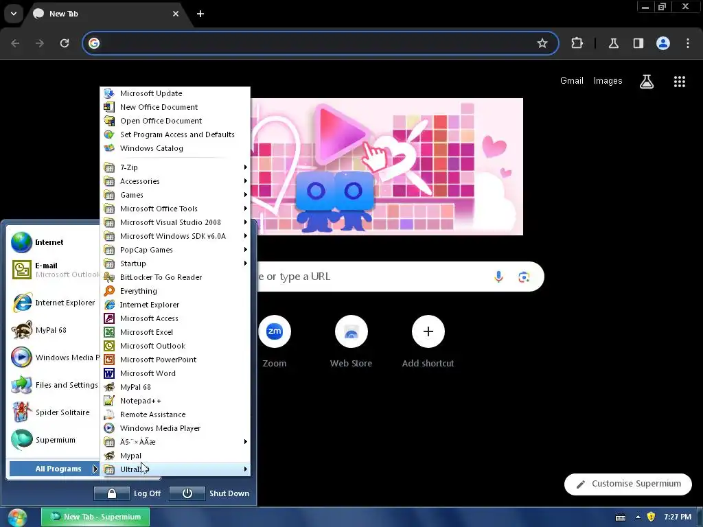Click the Windows Catalog icon
Screen dimensions: 703x527
(109, 148)
